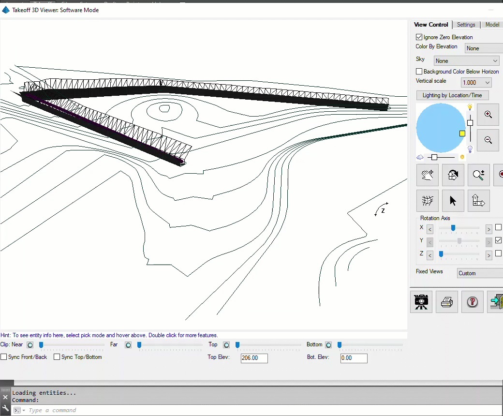Image resolution: width=503 pixels, height=416 pixels.
Task: Click the Far clip reset circle button
Action: (128, 345)
